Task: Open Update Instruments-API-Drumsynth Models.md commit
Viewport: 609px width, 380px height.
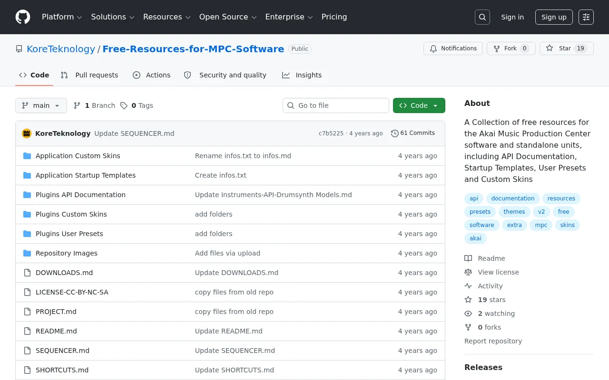Action: [x=274, y=195]
